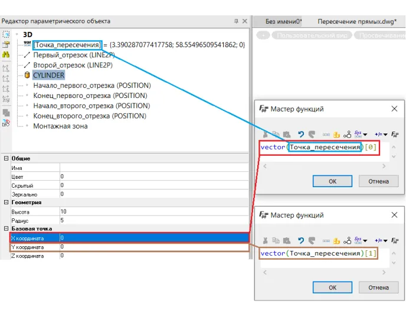Confirm OK in the [0] function wizard

pyautogui.click(x=332, y=181)
